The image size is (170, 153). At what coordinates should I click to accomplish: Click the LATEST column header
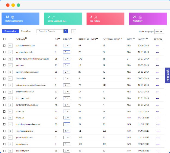[x=142, y=39]
